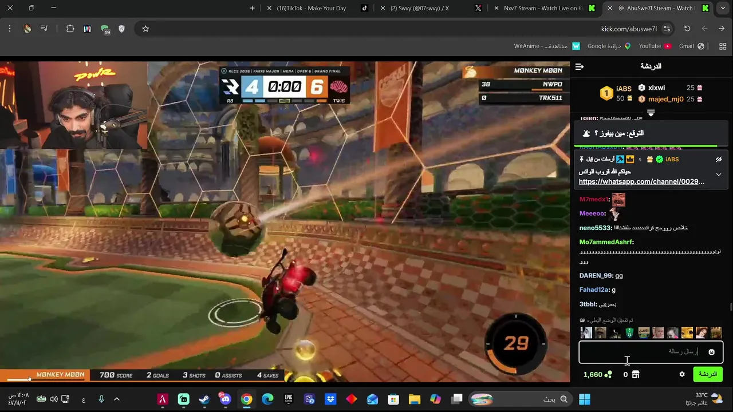This screenshot has width=733, height=412.
Task: Click the chat scrollbar thumb
Action: click(x=730, y=307)
